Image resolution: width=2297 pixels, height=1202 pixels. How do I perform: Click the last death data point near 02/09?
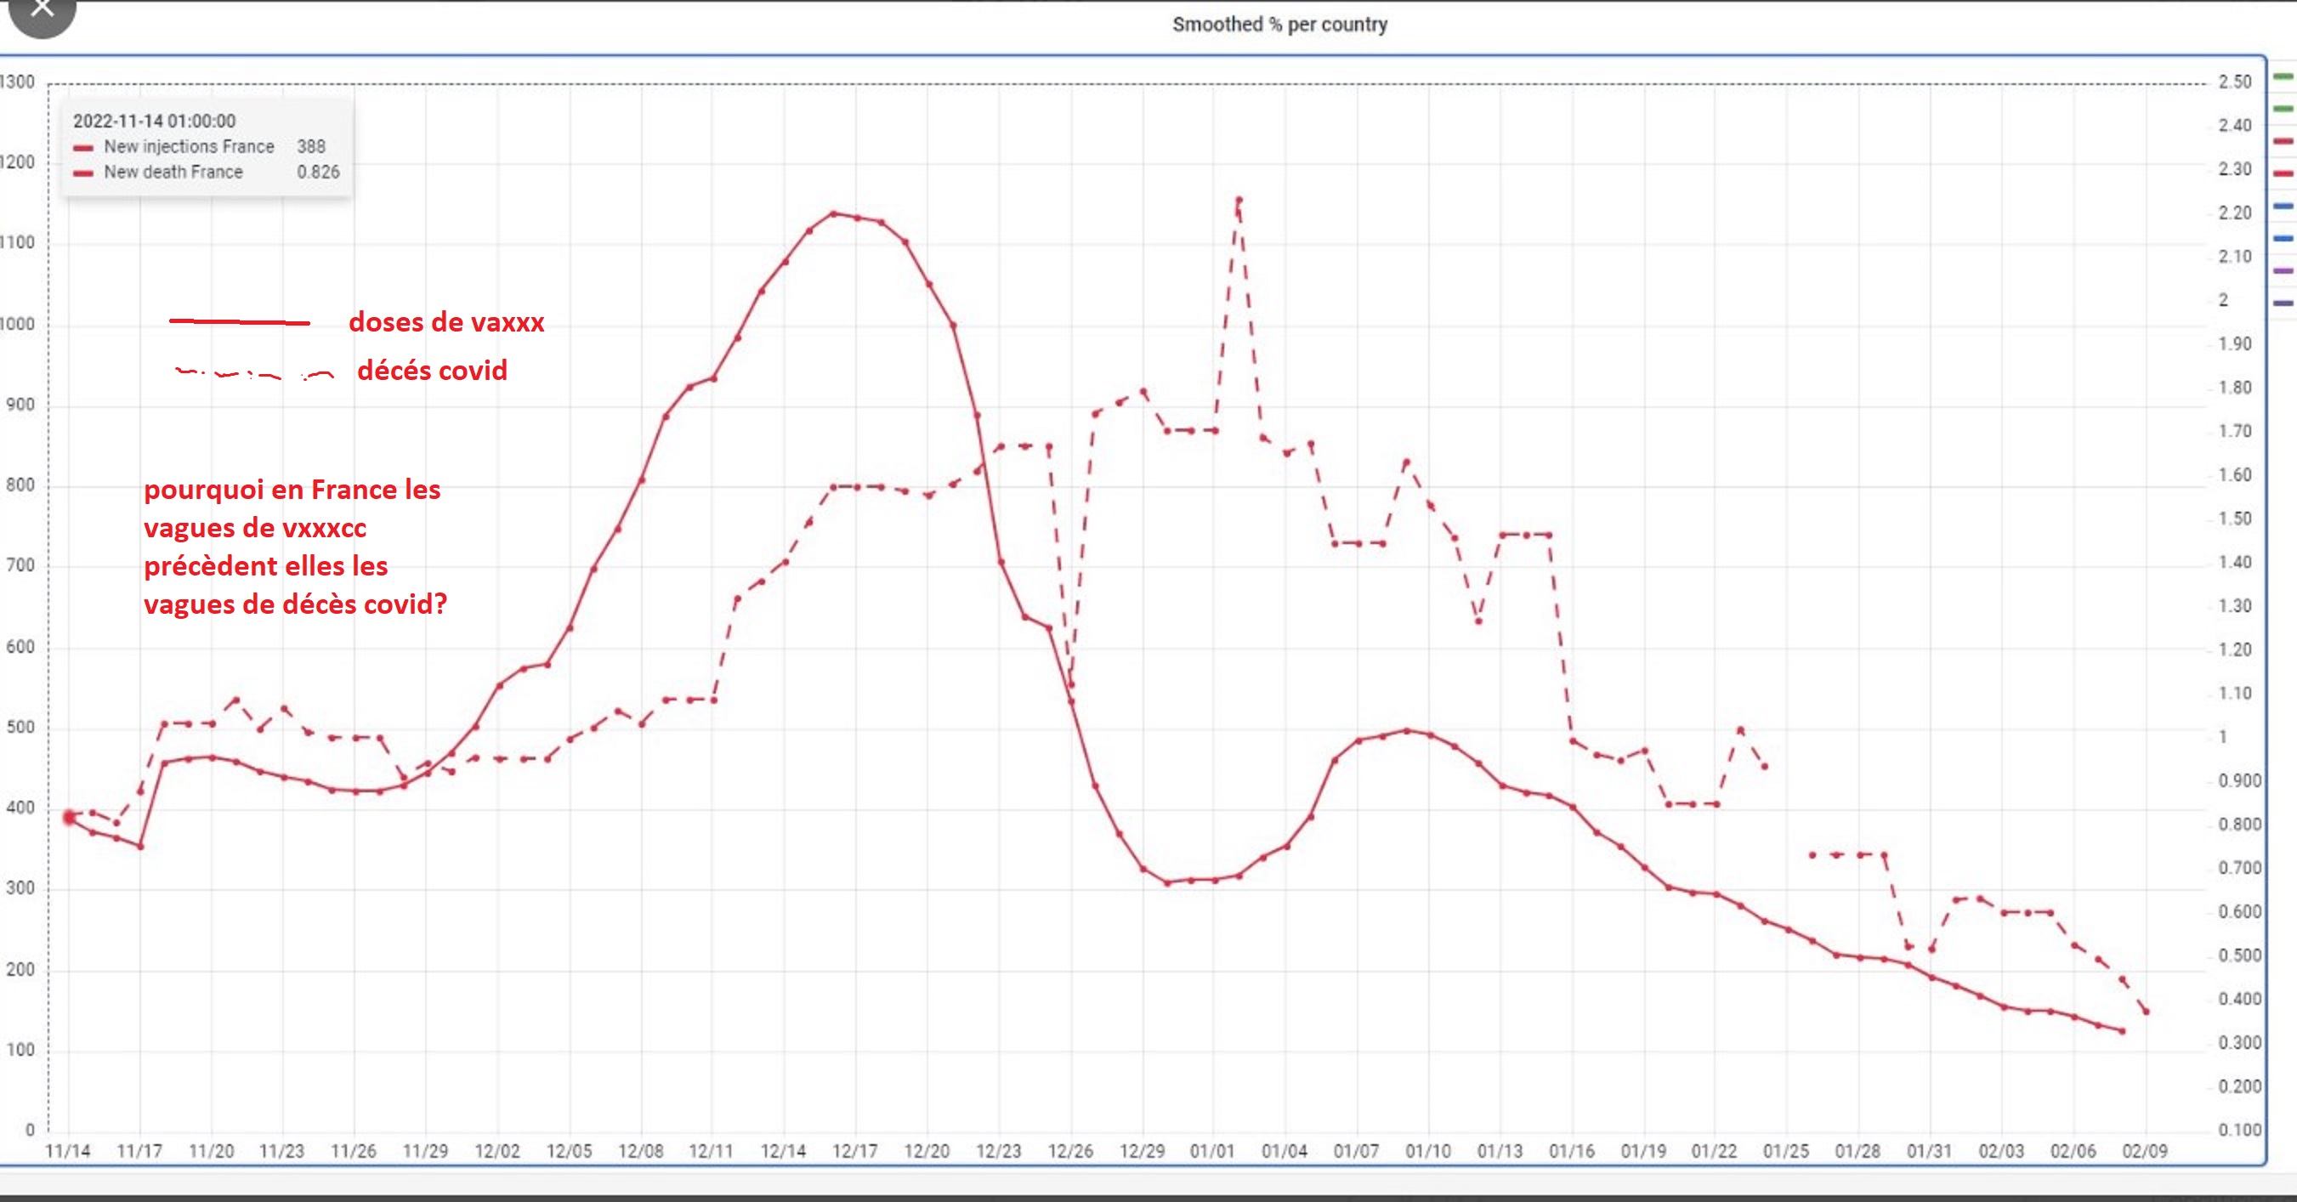[x=2147, y=1012]
